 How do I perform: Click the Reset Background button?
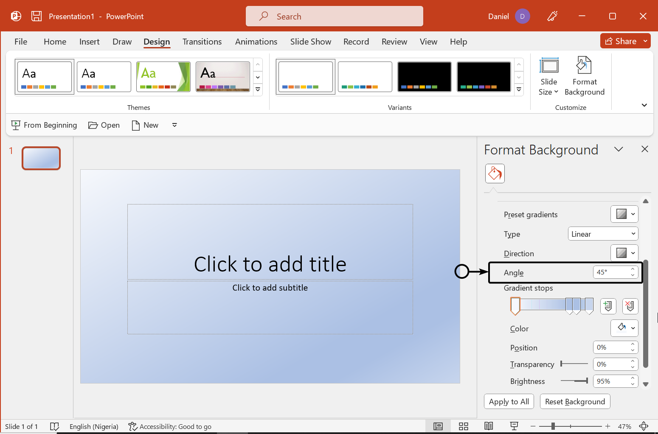[x=575, y=401]
